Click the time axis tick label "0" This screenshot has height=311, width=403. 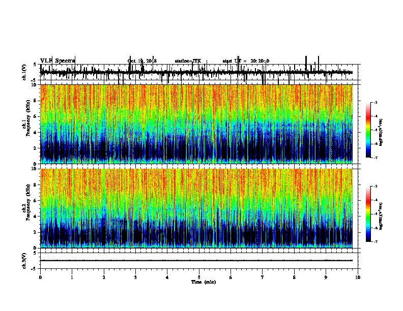(x=40, y=277)
